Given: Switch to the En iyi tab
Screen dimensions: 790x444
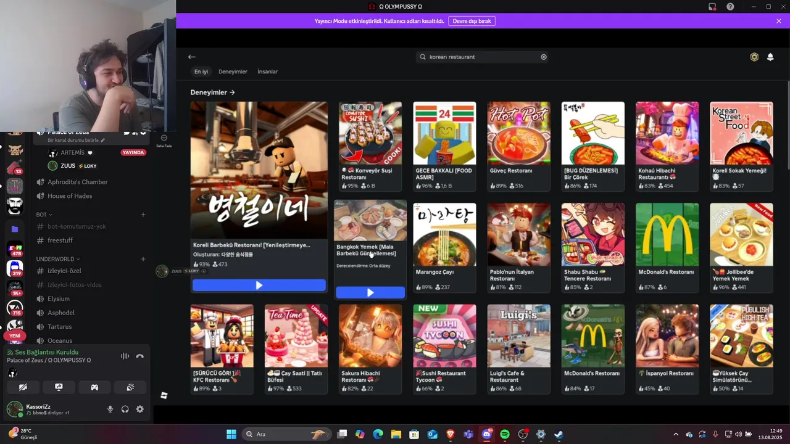Looking at the screenshot, I should (x=201, y=72).
